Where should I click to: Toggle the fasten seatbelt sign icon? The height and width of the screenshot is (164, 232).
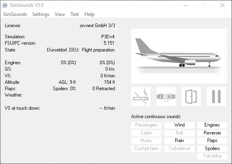point(166,97)
